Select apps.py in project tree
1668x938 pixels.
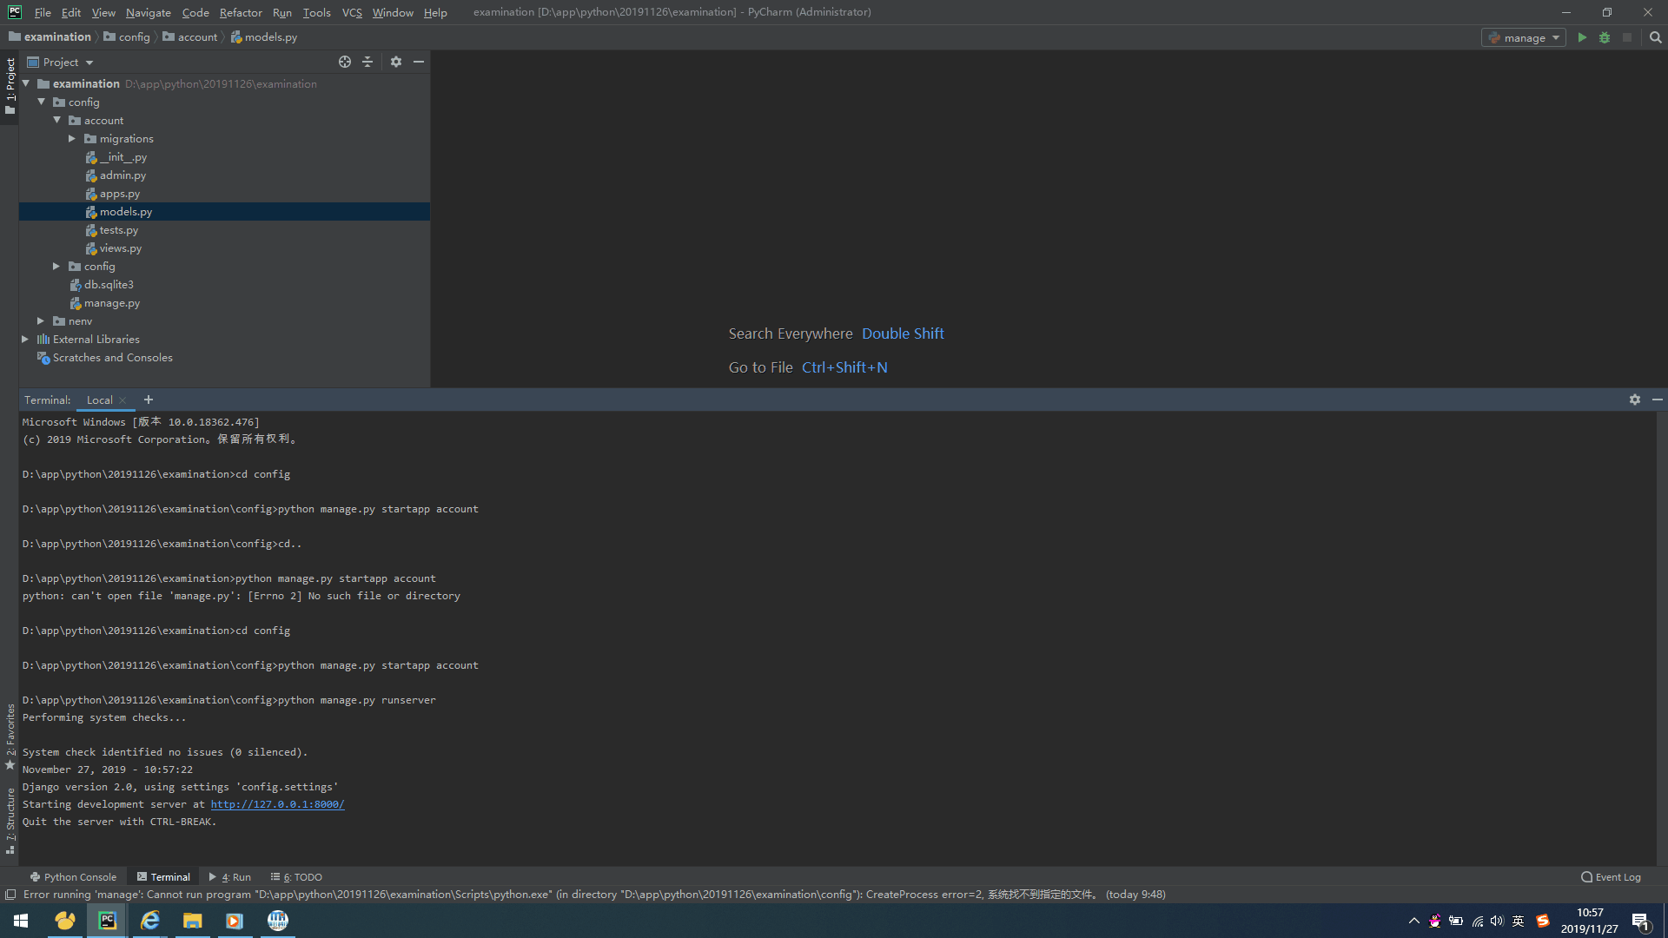pyautogui.click(x=119, y=194)
